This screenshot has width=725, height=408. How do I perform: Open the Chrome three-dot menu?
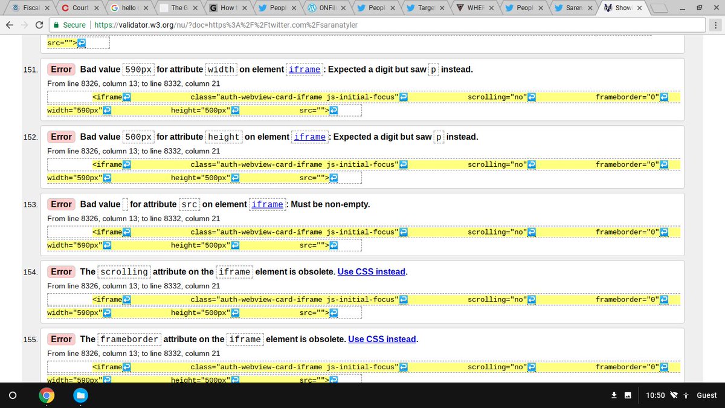(715, 25)
